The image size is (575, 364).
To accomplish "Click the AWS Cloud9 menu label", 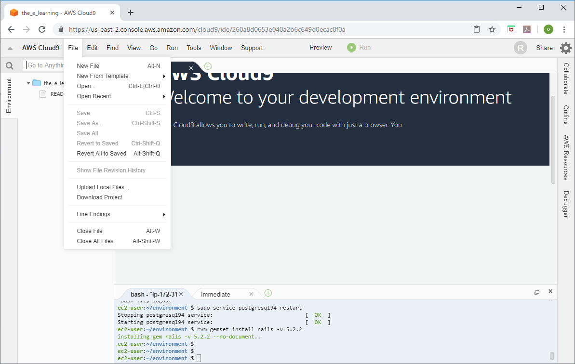I will (x=40, y=48).
